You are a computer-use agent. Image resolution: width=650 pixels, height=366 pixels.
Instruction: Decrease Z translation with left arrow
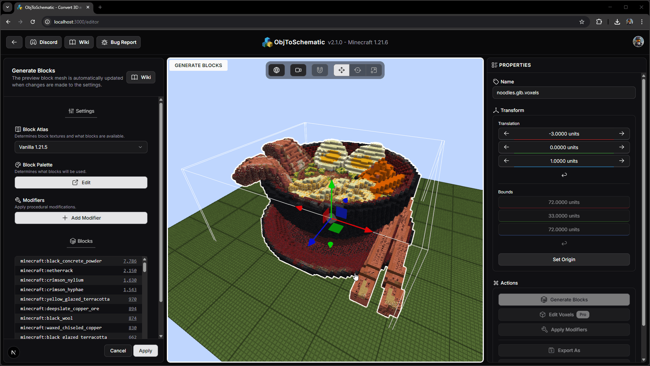pos(507,161)
